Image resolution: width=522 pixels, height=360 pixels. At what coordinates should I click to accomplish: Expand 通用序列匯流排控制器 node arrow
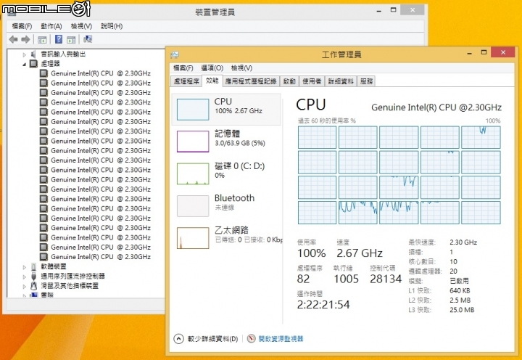click(25, 277)
